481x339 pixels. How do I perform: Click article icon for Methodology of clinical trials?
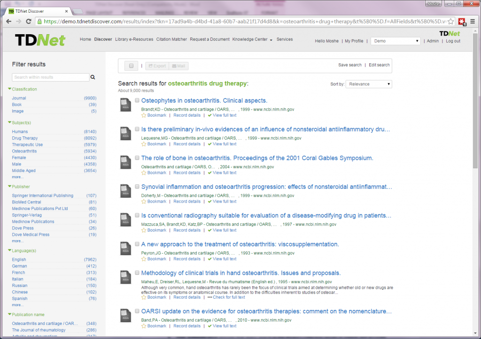point(125,278)
